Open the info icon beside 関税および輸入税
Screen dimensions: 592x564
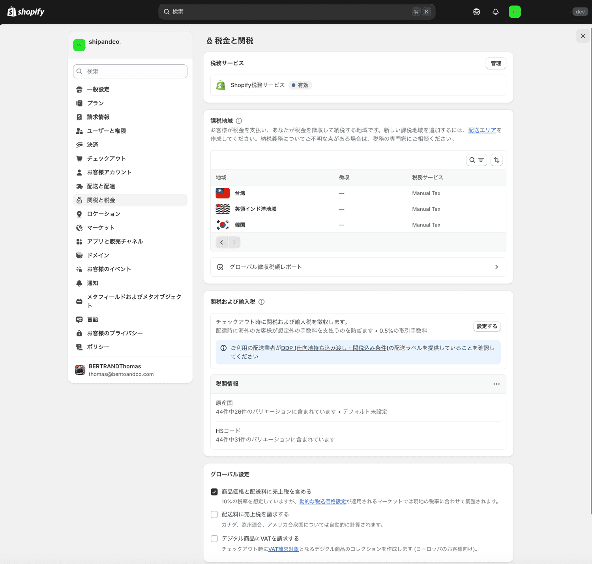262,302
